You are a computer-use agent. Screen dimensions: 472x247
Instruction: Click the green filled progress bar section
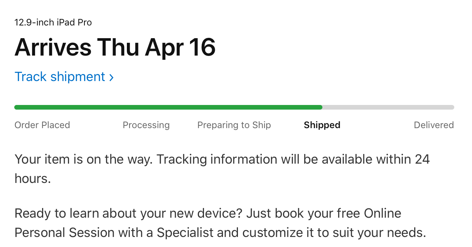tap(168, 107)
